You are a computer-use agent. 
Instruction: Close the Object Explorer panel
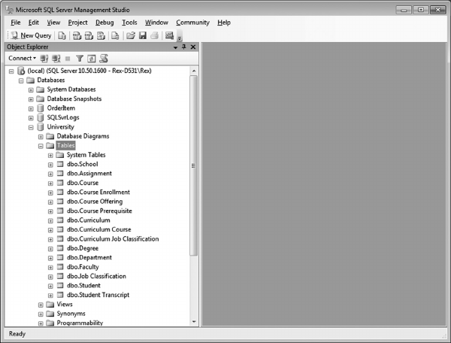[193, 47]
